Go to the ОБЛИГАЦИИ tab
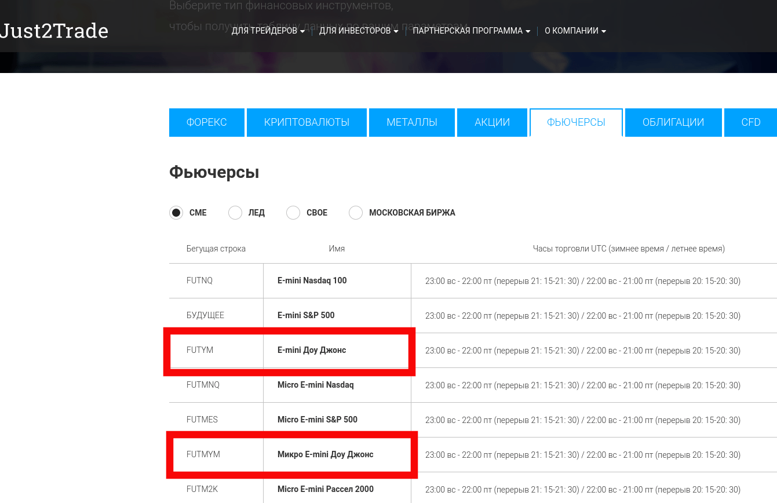This screenshot has height=503, width=777. (673, 122)
